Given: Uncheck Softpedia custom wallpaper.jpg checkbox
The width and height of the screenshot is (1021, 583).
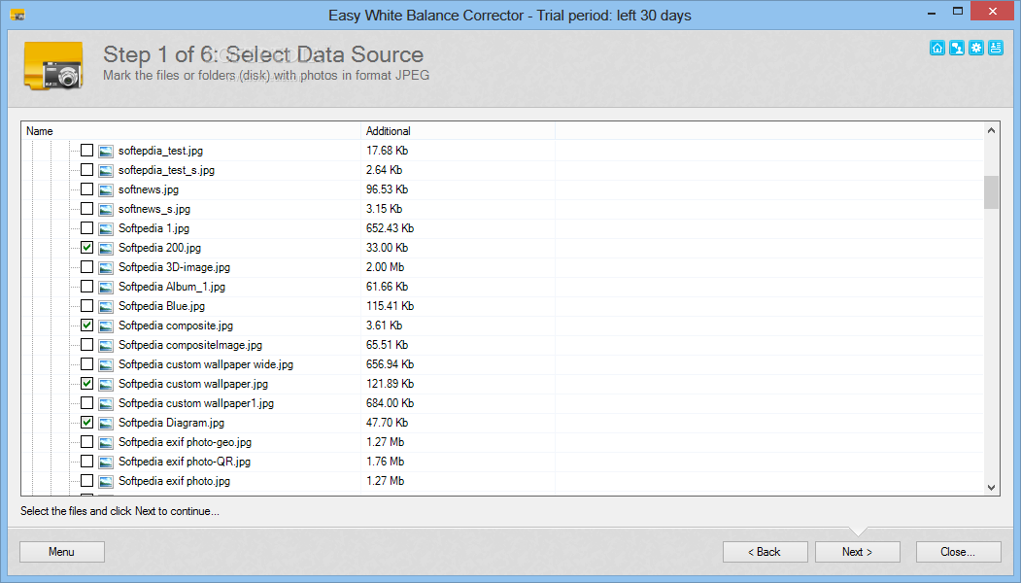Looking at the screenshot, I should pyautogui.click(x=86, y=384).
